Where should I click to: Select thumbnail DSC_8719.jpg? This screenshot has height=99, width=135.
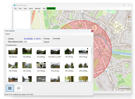coord(83,51)
